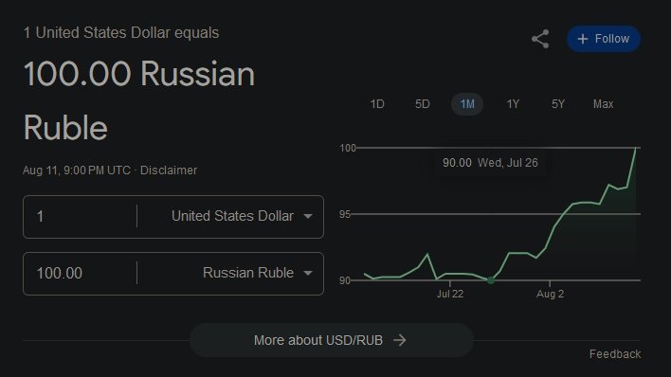
Task: Click the ruble amount field showing 100.00
Action: point(81,273)
